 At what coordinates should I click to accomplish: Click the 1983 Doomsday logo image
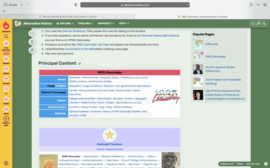point(166,96)
